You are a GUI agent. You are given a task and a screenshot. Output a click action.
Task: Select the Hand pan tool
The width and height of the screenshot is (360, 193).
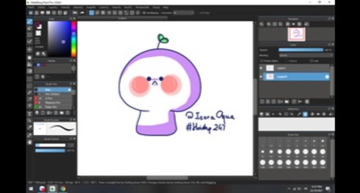pos(30,142)
